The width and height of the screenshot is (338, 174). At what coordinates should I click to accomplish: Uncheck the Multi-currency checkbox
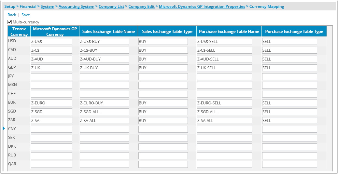pyautogui.click(x=9, y=22)
